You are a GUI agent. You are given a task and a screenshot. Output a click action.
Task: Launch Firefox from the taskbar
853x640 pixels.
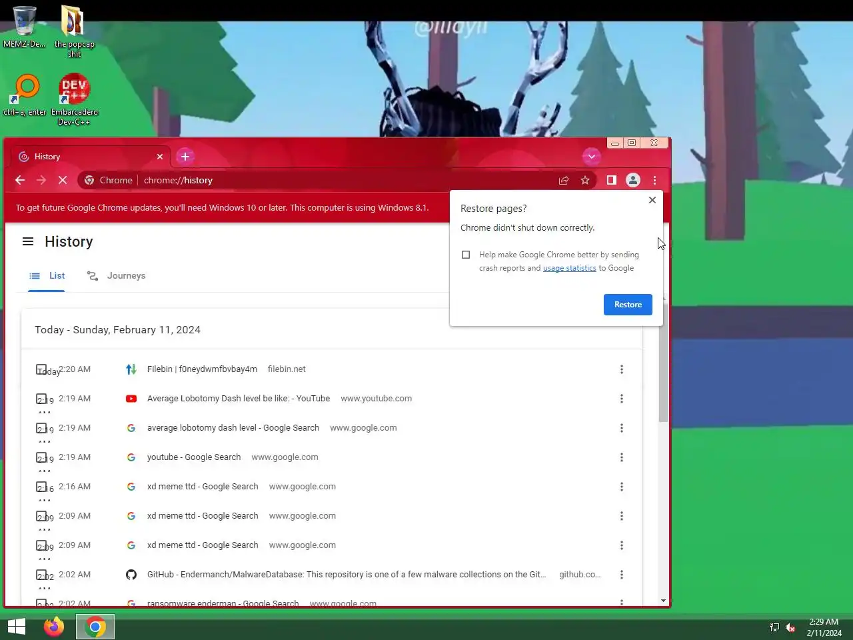(54, 627)
